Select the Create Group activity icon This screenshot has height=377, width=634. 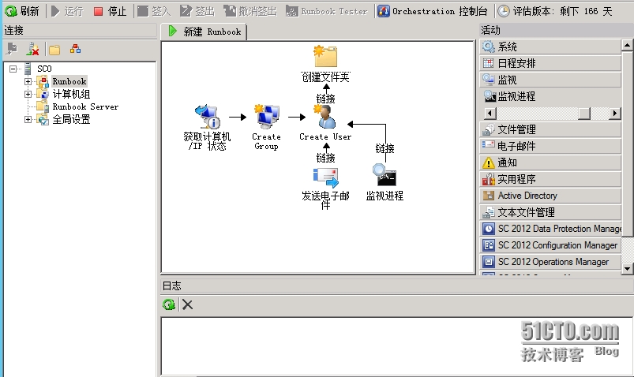[x=267, y=117]
